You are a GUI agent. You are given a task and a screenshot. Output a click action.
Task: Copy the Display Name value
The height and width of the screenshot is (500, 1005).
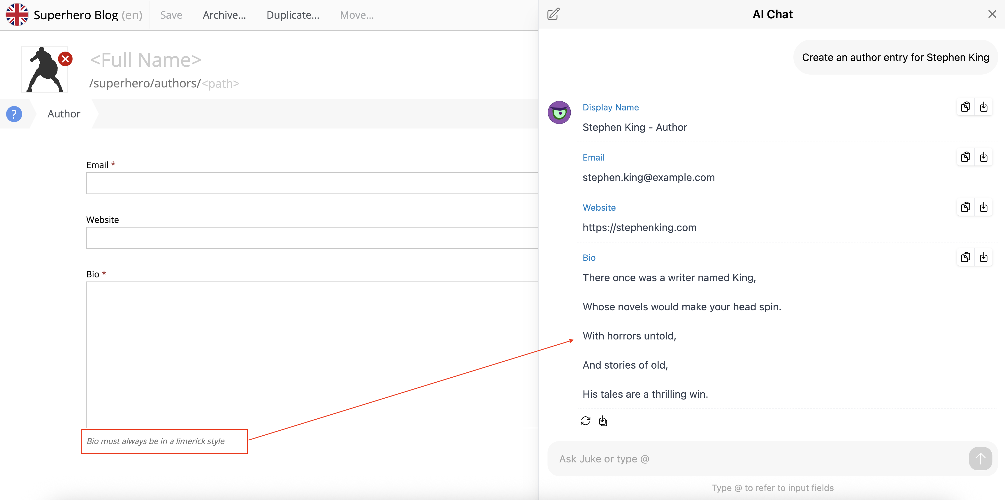pos(966,107)
